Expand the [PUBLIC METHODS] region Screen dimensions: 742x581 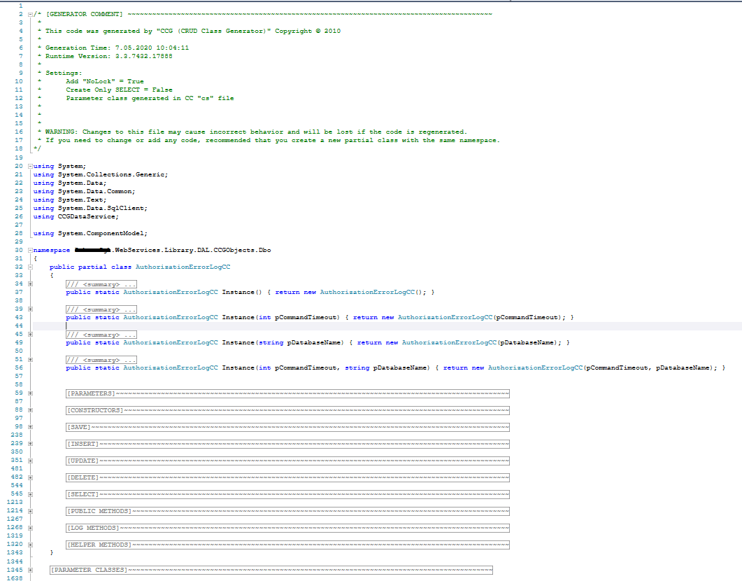click(x=30, y=511)
